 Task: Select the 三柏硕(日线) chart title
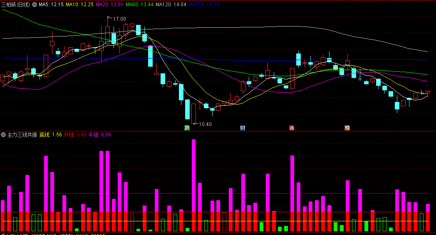15,5
